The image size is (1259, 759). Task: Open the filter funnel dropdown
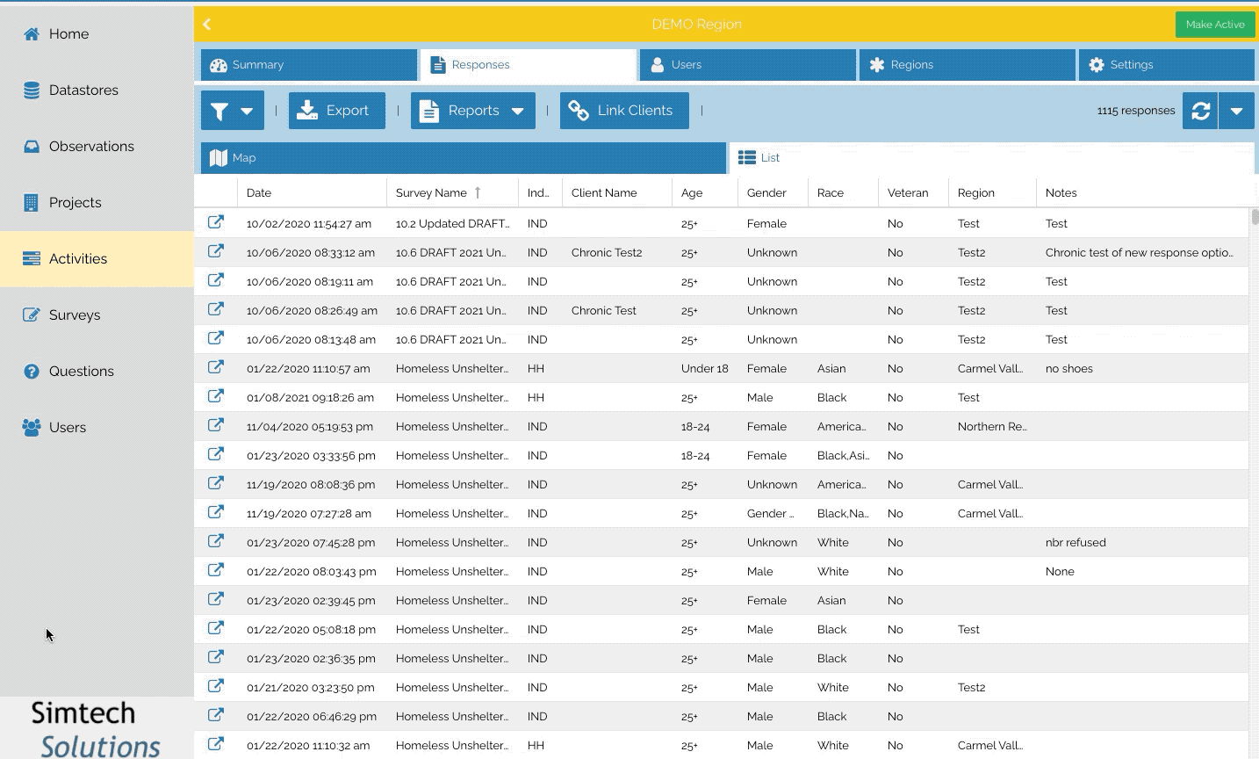[x=232, y=111]
